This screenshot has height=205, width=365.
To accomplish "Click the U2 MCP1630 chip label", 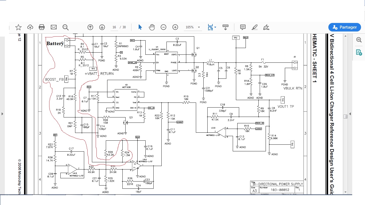I will tap(126, 86).
